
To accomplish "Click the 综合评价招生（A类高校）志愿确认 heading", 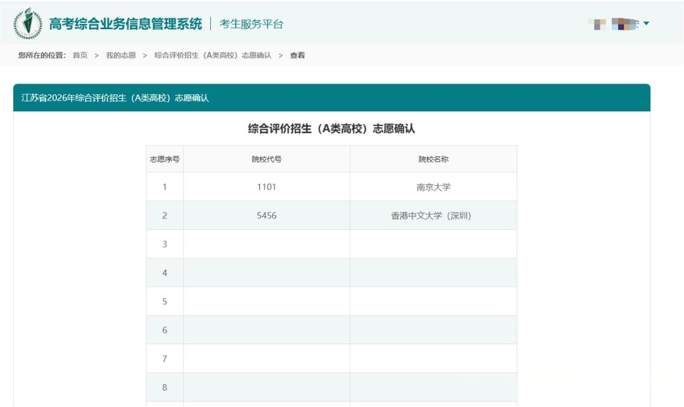I will pos(331,128).
